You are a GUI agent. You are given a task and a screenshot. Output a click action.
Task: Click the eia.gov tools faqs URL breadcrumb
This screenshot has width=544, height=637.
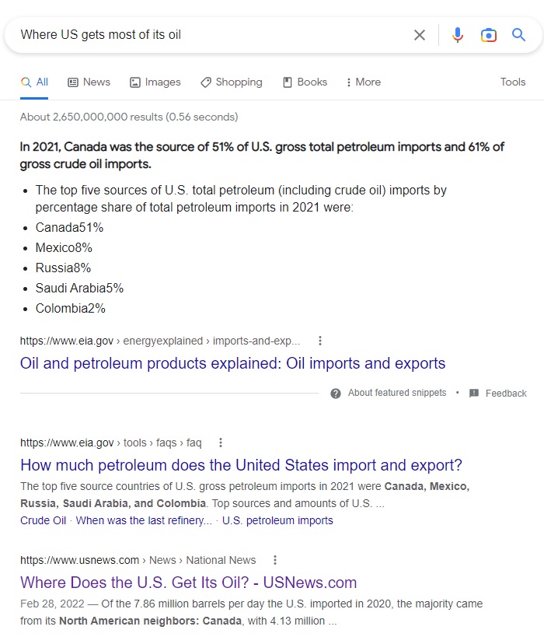[x=111, y=443]
